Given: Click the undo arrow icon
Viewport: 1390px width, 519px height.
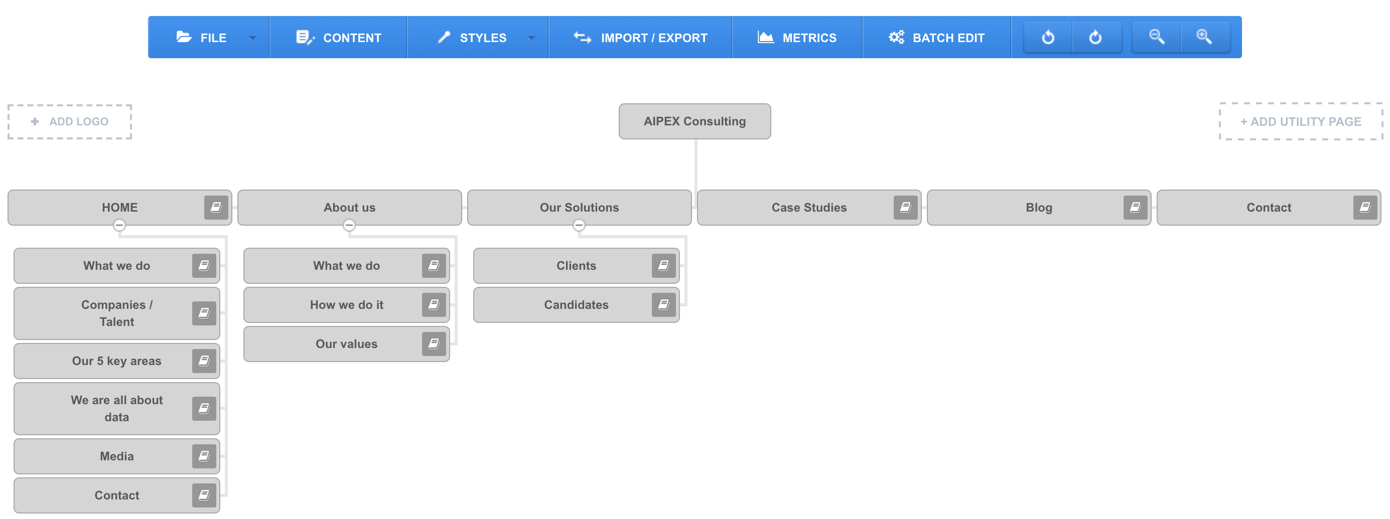Looking at the screenshot, I should point(1047,37).
